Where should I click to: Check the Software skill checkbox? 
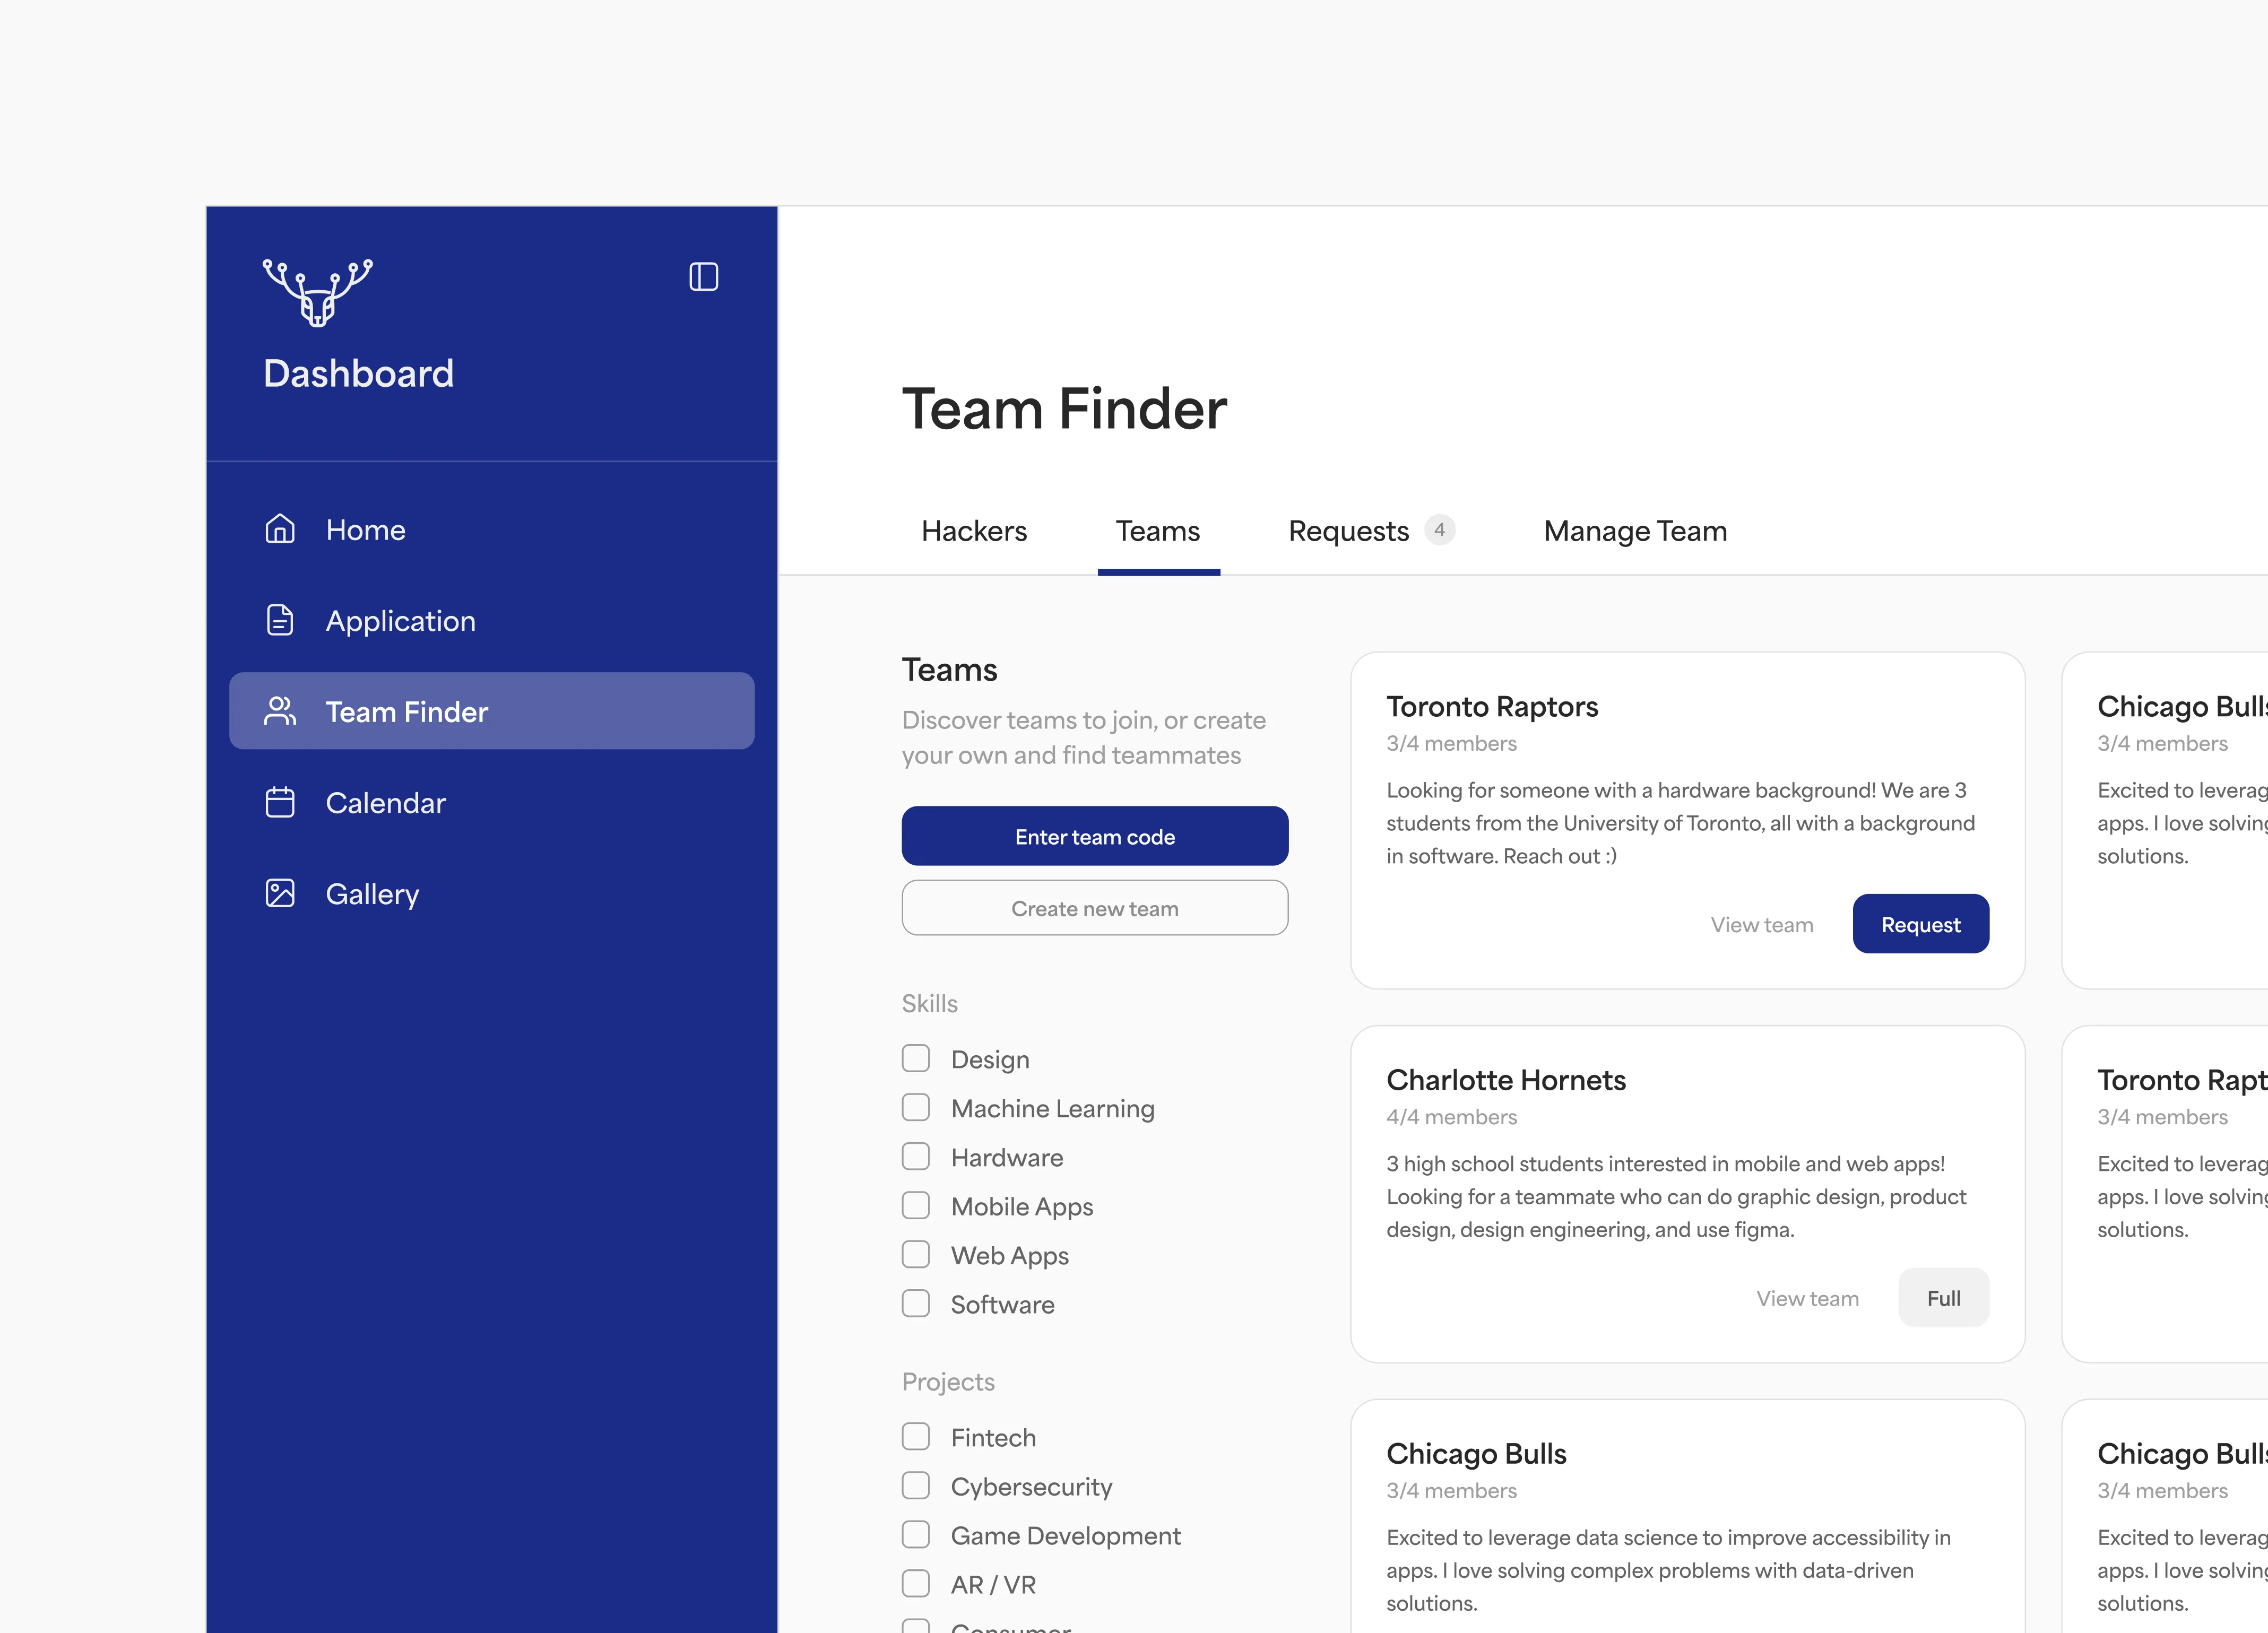click(x=916, y=1303)
